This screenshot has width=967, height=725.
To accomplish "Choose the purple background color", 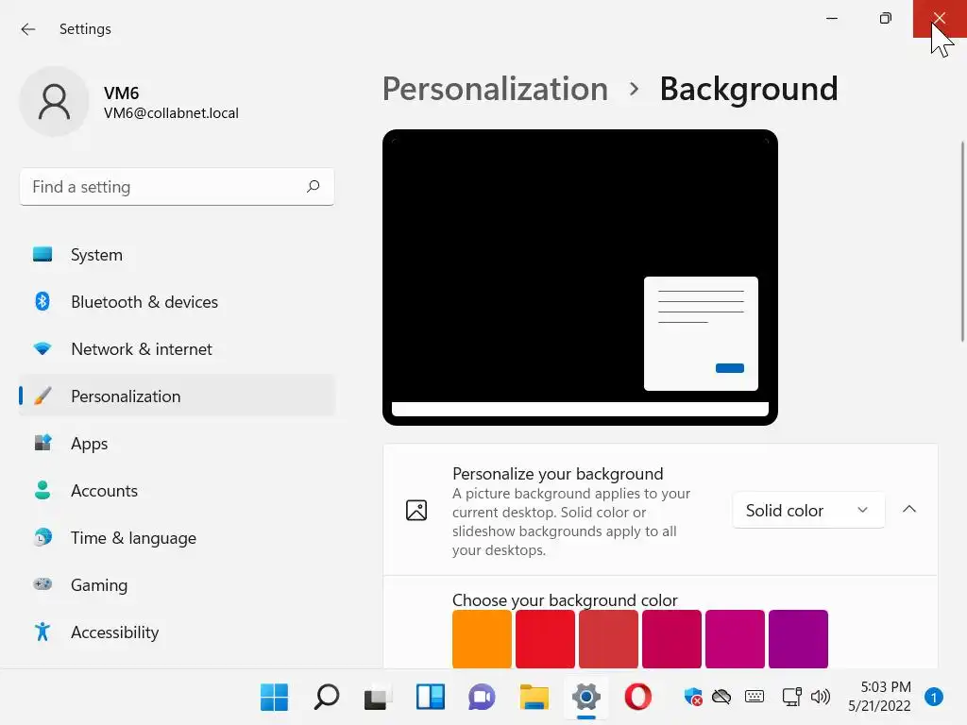I will pos(798,639).
